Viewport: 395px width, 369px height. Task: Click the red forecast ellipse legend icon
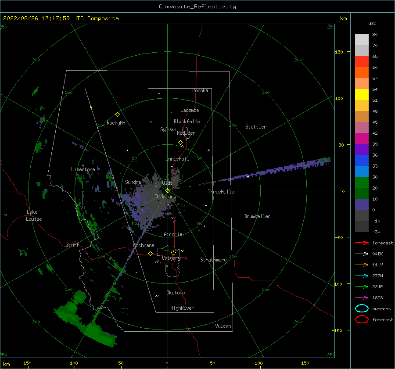(362, 319)
